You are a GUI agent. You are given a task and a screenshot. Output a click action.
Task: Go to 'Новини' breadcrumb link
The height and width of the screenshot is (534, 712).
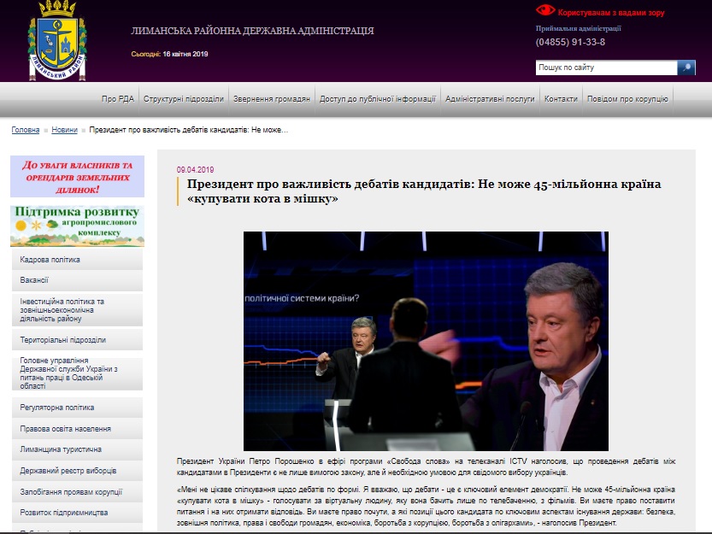tap(64, 131)
